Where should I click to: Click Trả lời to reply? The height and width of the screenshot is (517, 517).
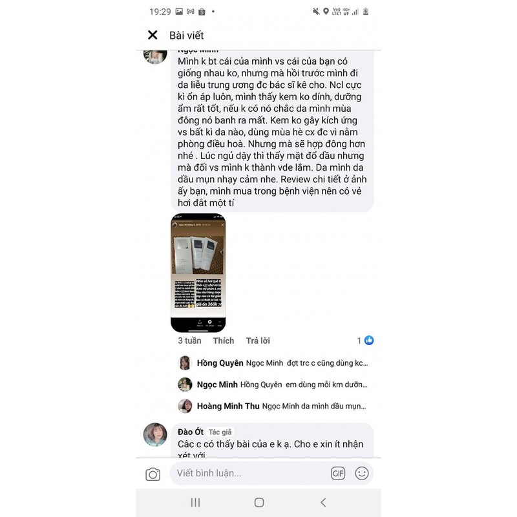(x=258, y=341)
